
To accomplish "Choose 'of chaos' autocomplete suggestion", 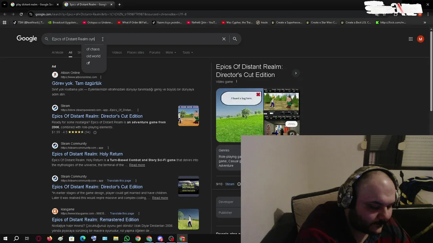I will click(93, 49).
